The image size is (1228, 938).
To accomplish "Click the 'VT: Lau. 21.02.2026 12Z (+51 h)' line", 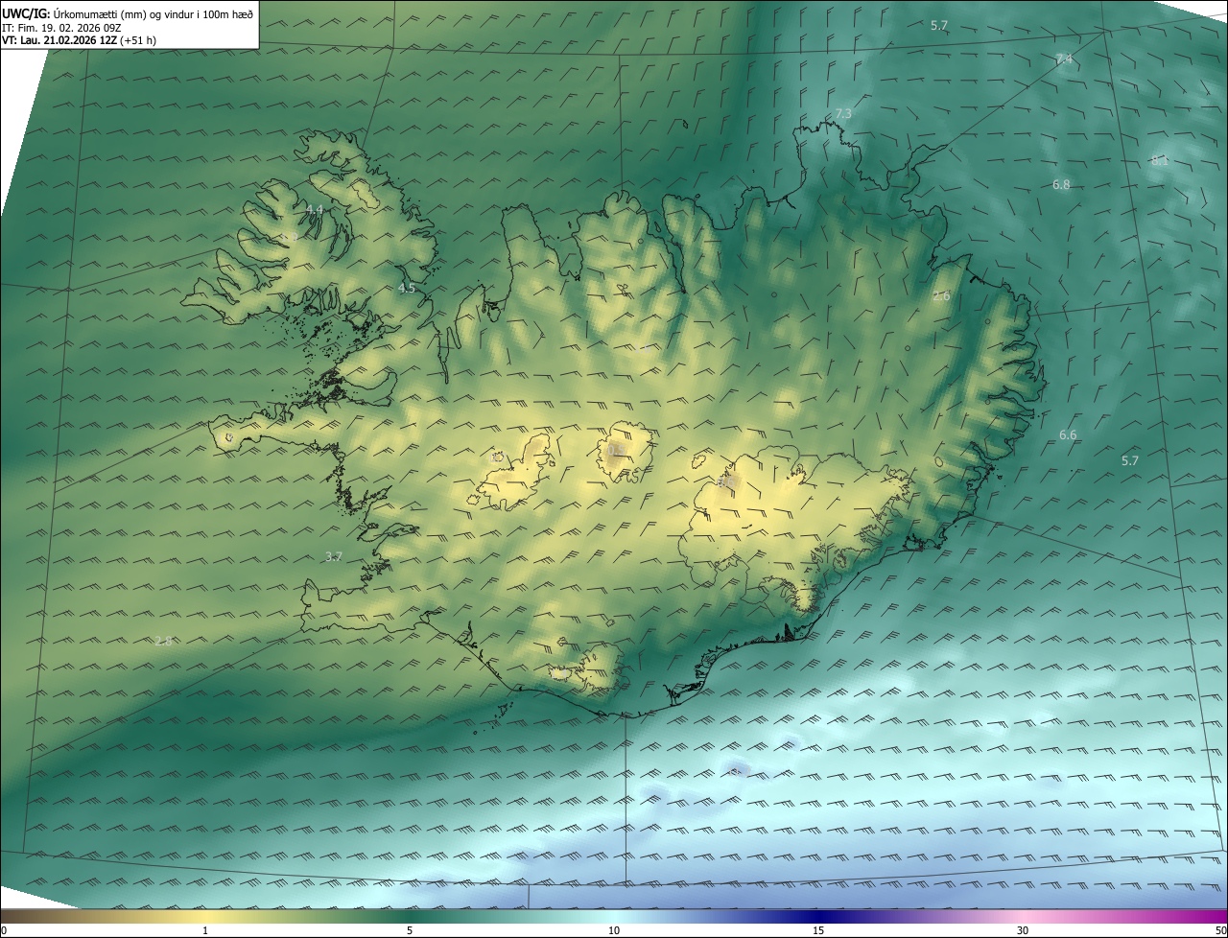I will 79,40.
